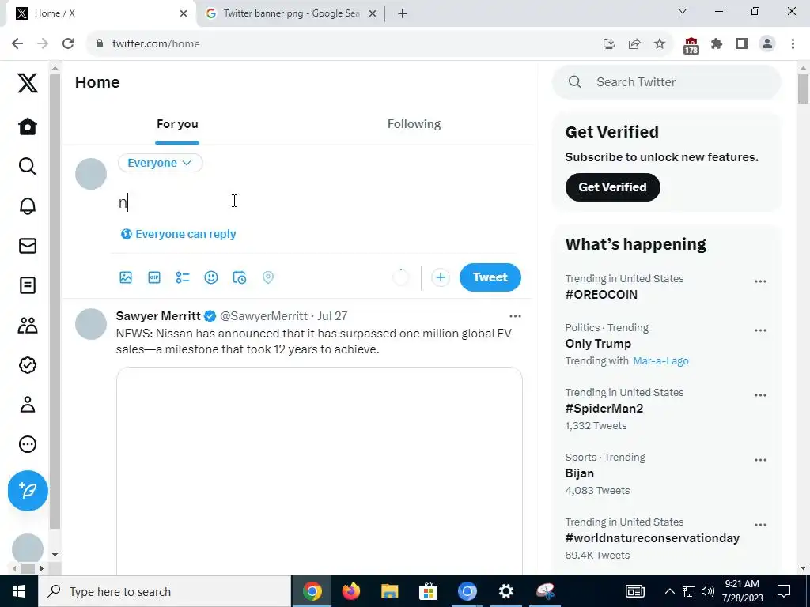Click Search Twitter input field
The image size is (810, 607).
(x=666, y=82)
